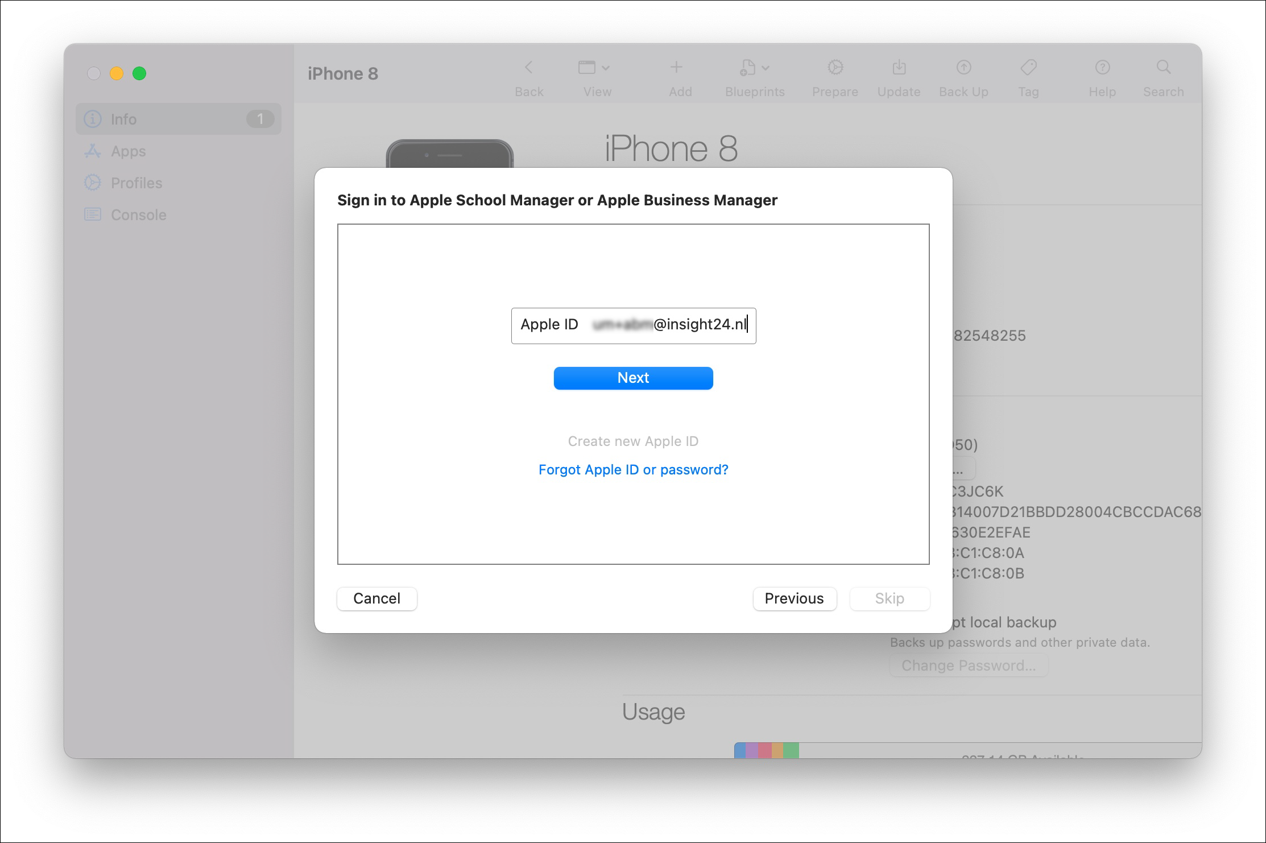The width and height of the screenshot is (1266, 843).
Task: Click the Update toolbar icon
Action: click(x=899, y=68)
